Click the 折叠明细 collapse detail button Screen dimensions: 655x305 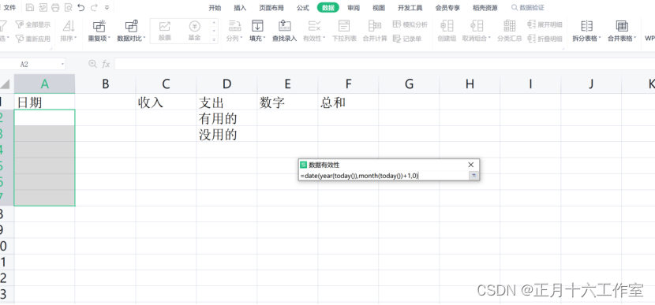pyautogui.click(x=545, y=39)
